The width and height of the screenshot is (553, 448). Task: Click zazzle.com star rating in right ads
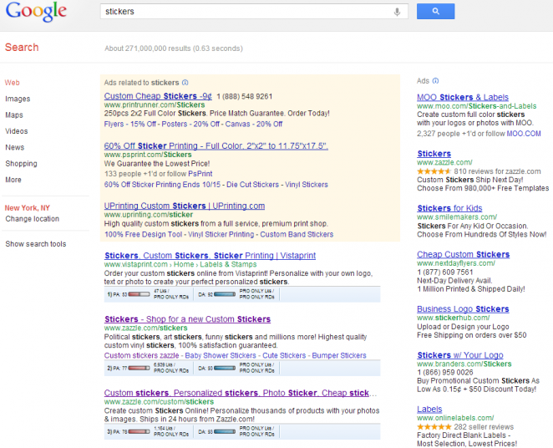pyautogui.click(x=434, y=171)
